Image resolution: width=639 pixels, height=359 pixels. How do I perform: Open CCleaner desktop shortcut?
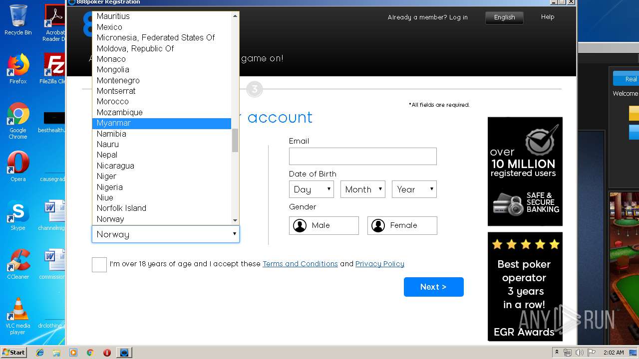[18, 264]
